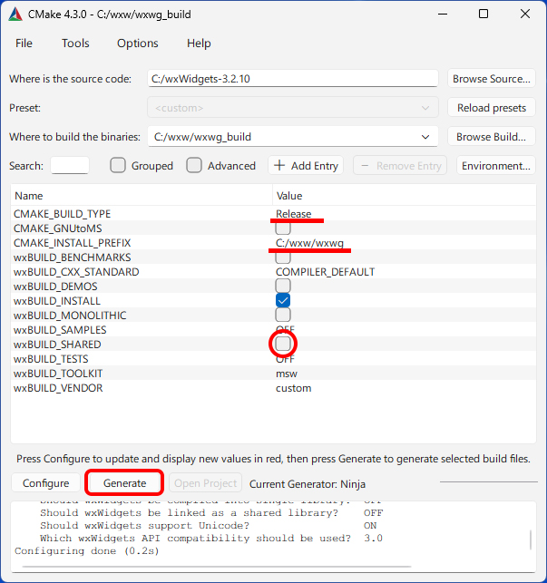The image size is (547, 583).
Task: Click the output log vertical scrollbar
Action: [531, 539]
